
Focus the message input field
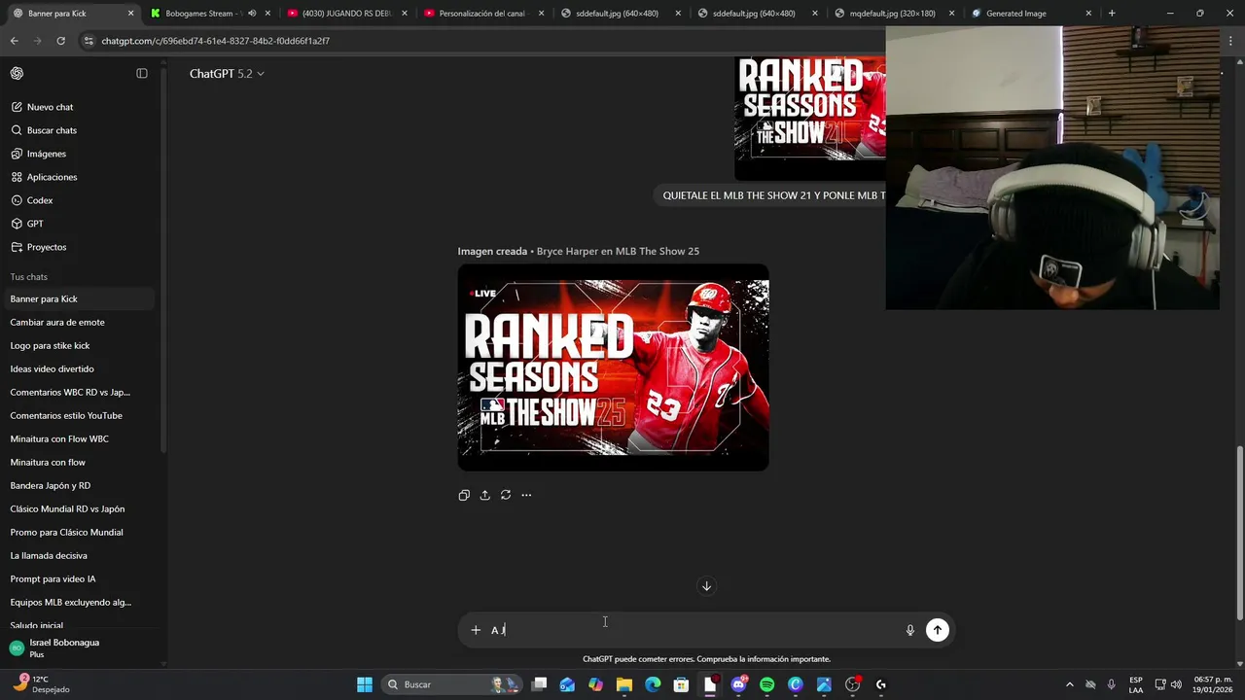click(x=693, y=630)
